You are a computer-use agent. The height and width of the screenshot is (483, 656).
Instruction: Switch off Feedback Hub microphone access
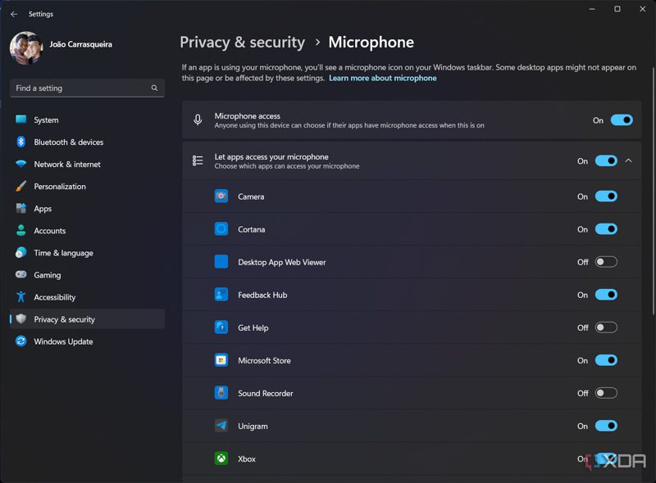[606, 295]
